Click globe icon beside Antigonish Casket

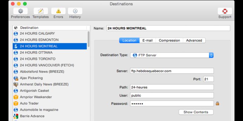pos(16,91)
